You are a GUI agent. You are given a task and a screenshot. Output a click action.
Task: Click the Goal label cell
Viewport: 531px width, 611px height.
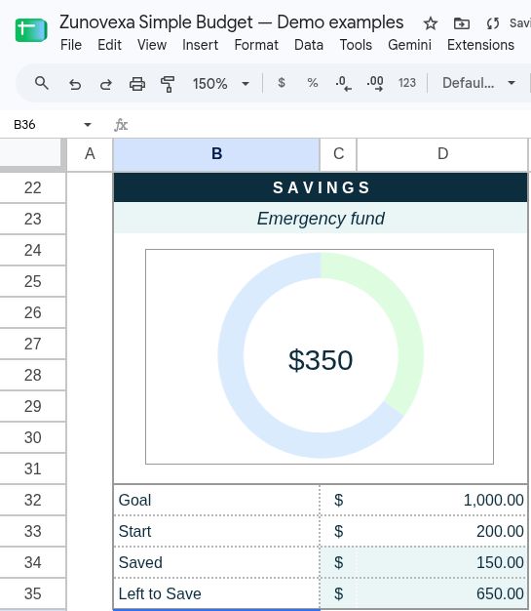216,500
